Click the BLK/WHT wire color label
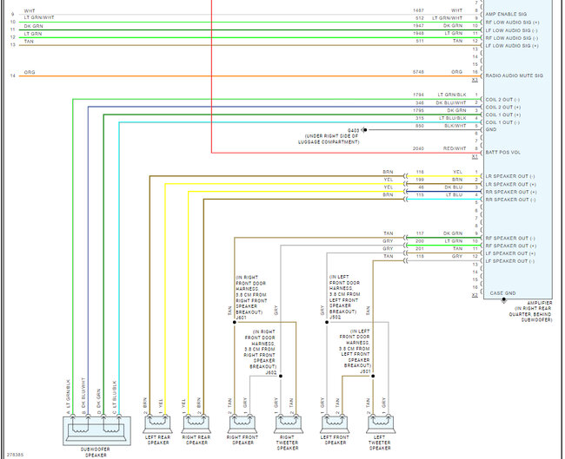The width and height of the screenshot is (565, 459). point(455,126)
